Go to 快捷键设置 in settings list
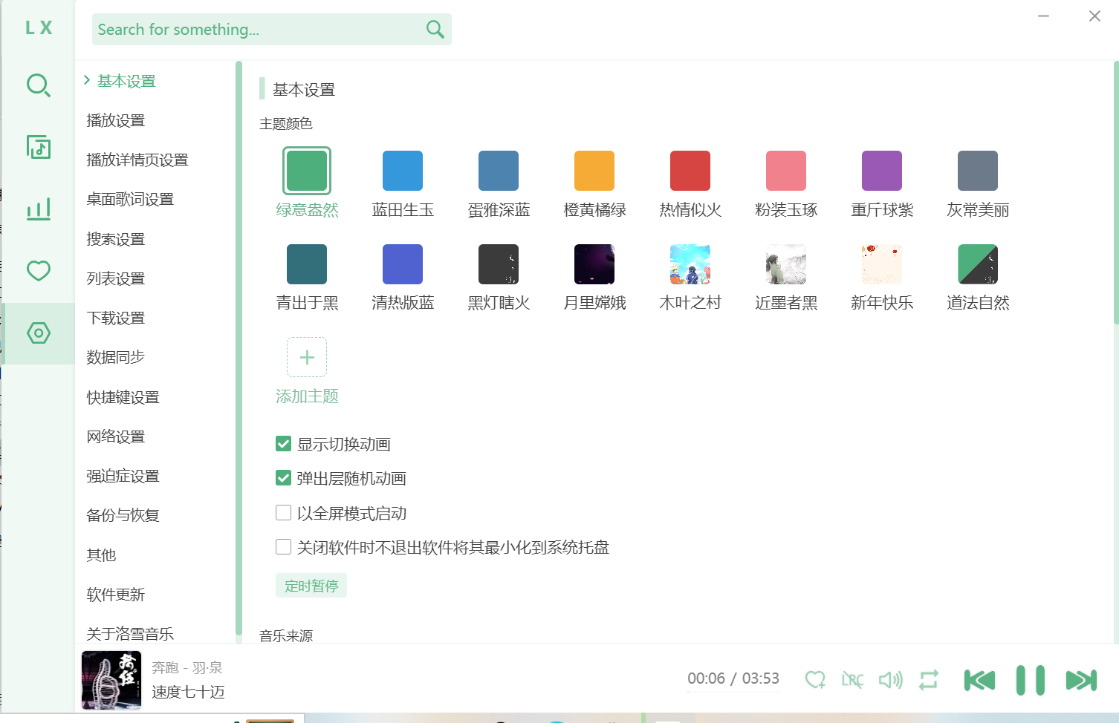This screenshot has width=1119, height=723. 123,397
